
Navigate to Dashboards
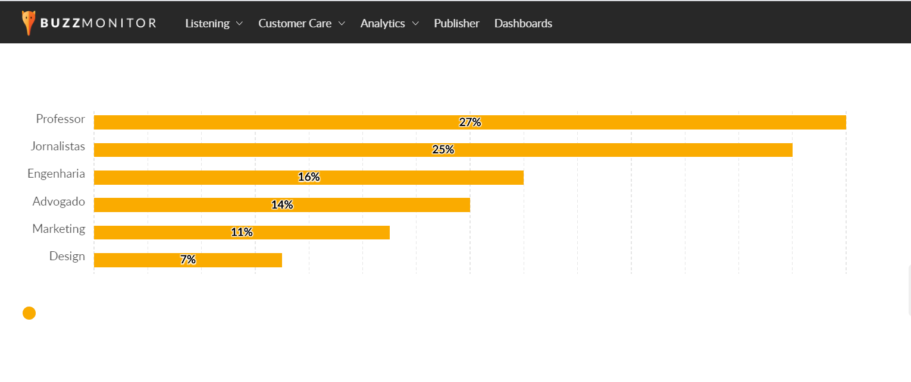pos(523,23)
